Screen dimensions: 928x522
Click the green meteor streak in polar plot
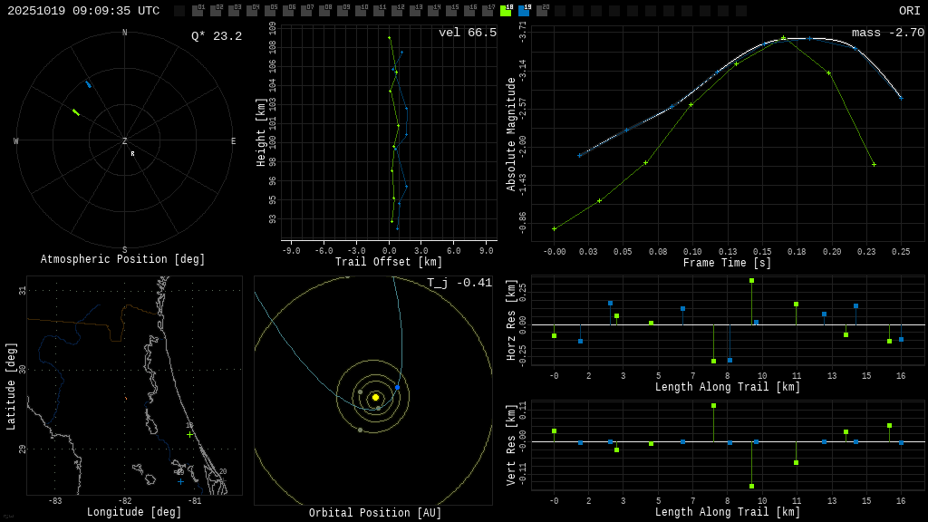coord(76,112)
